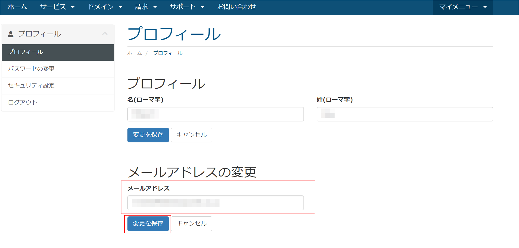Click the user icon beside the sidebar プロフィール header
Viewport: 519px width, 248px height.
(x=11, y=34)
